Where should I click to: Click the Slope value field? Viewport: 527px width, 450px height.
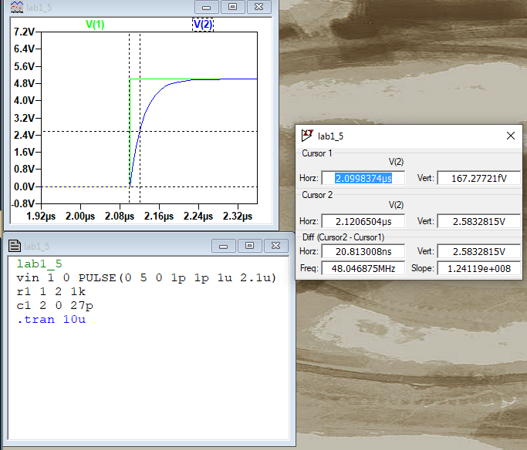coord(478,268)
